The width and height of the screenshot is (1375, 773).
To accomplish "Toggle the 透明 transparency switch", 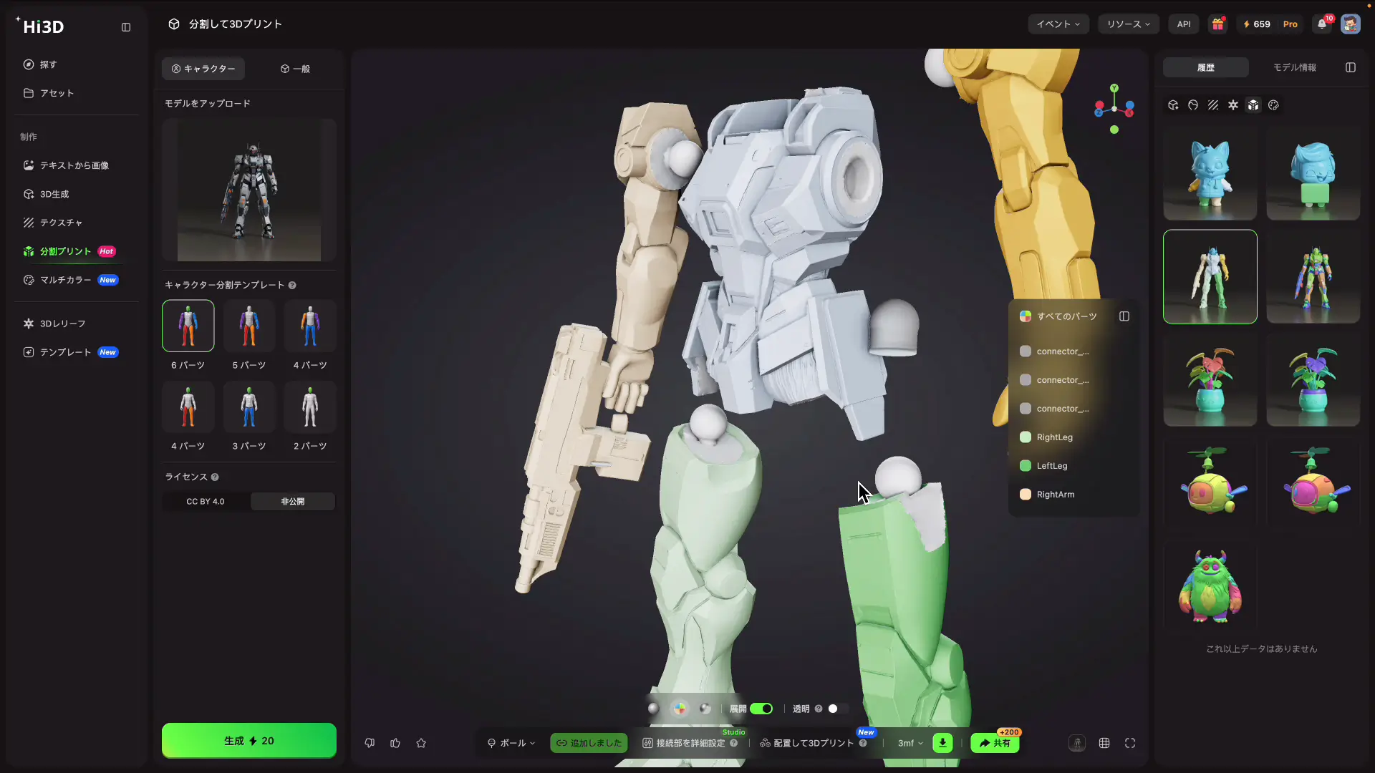I will pos(837,709).
